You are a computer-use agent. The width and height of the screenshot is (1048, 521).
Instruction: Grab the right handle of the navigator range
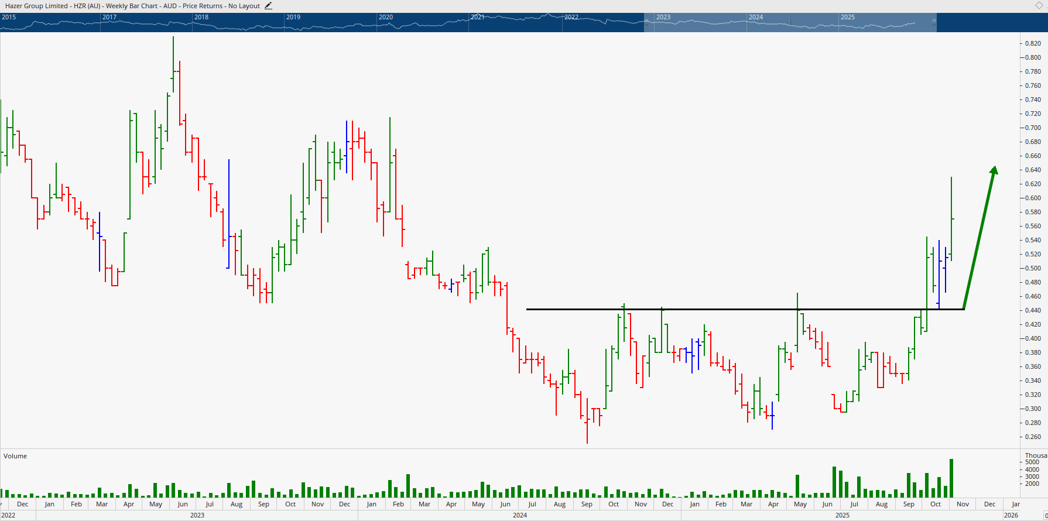[934, 22]
